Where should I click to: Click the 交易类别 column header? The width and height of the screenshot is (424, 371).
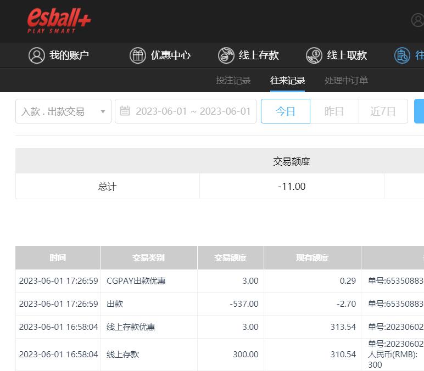[x=148, y=258]
